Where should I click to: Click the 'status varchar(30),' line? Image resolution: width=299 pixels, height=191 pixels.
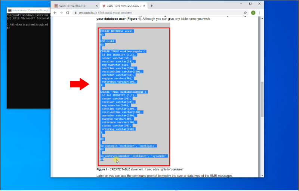point(117,126)
